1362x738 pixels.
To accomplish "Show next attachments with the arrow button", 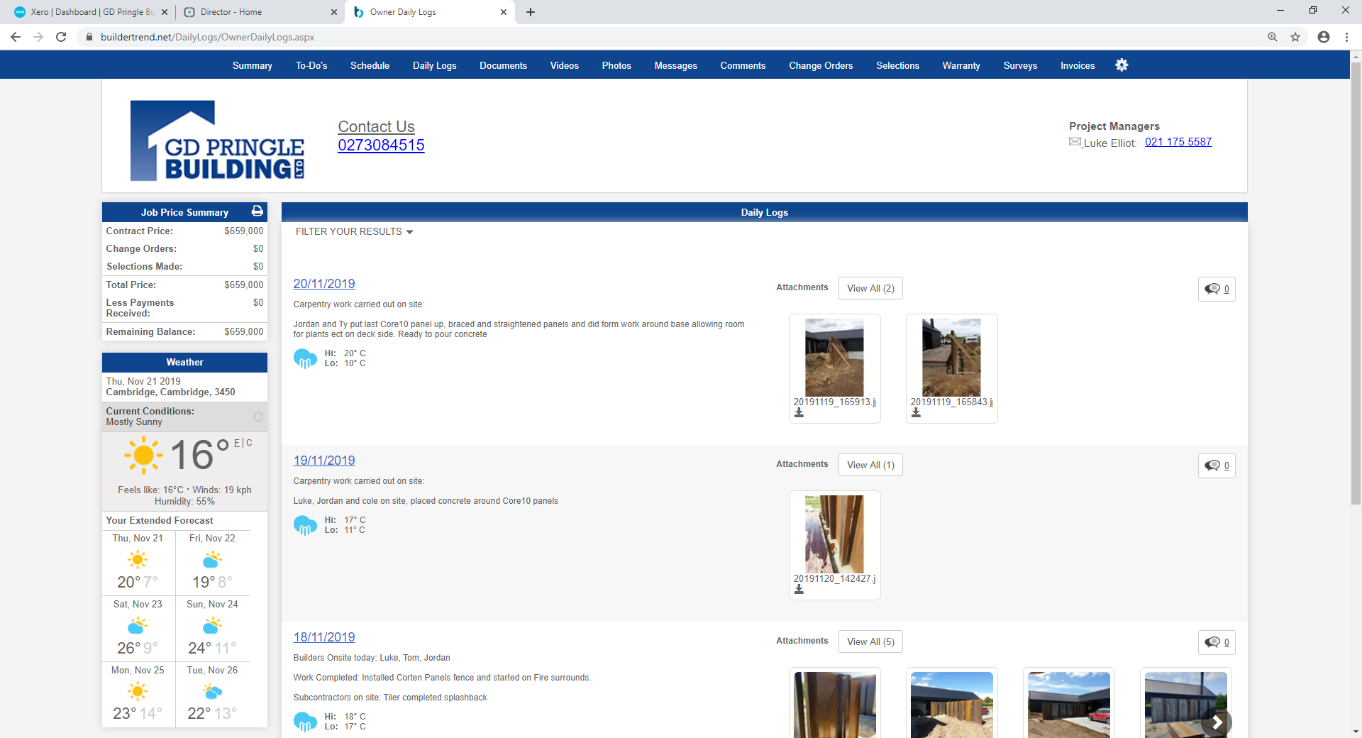I will point(1217,722).
